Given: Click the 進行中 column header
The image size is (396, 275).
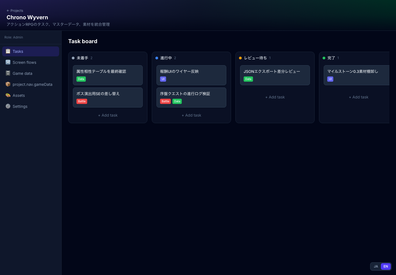Looking at the screenshot, I should point(166,58).
